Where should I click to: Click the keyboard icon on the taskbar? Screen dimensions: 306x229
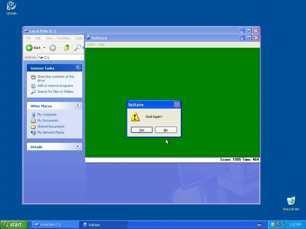(x=259, y=225)
